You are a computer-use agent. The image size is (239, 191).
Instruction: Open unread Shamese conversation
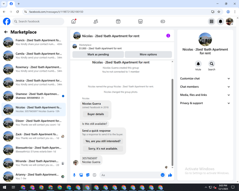[x=33, y=96]
